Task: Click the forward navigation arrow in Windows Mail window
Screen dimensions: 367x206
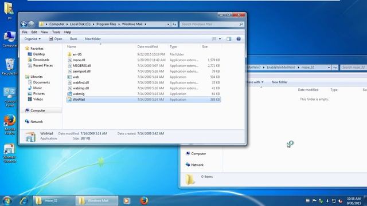Action: coord(32,24)
